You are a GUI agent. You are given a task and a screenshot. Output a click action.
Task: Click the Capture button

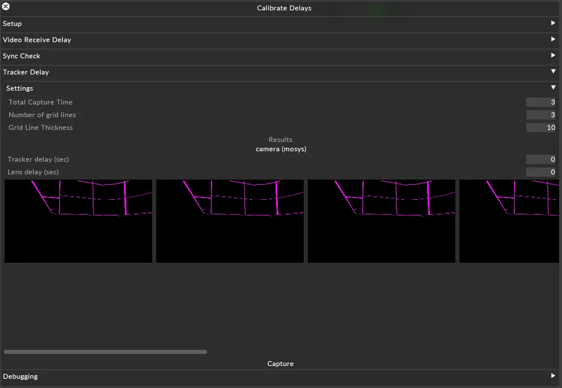(281, 364)
